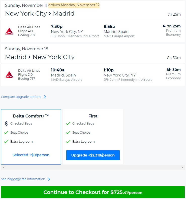Expand chevron next to baggage fee information
The width and height of the screenshot is (186, 199).
coord(49,179)
